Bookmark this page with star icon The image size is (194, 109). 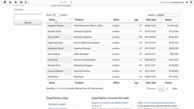26,2
